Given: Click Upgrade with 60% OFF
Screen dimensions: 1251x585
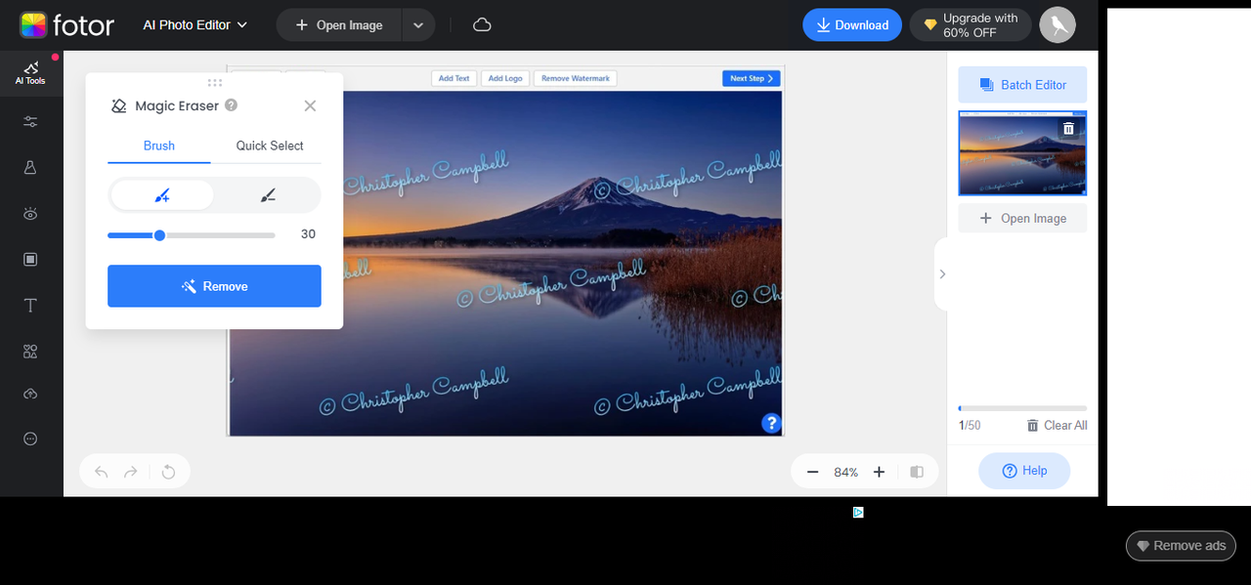Looking at the screenshot, I should (971, 24).
